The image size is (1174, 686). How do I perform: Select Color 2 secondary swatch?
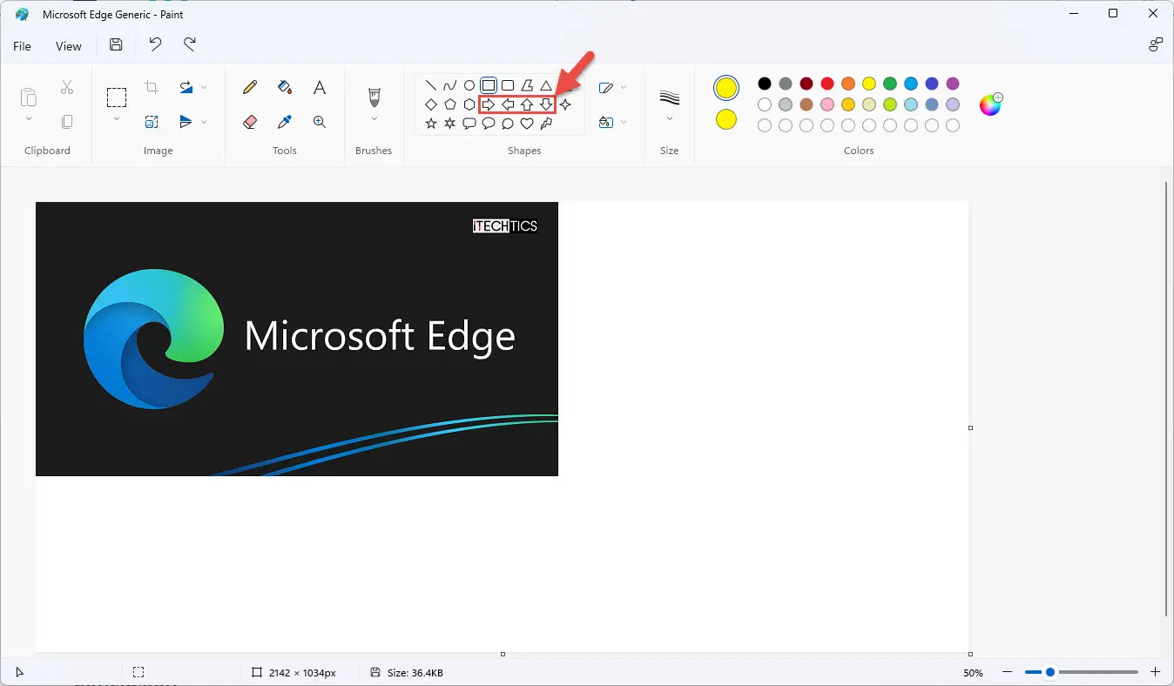pyautogui.click(x=725, y=119)
